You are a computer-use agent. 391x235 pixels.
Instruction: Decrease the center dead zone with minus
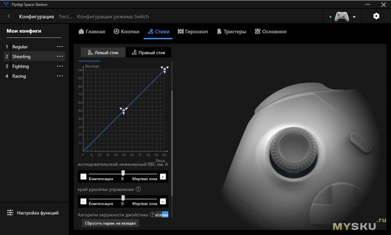[x=83, y=177]
